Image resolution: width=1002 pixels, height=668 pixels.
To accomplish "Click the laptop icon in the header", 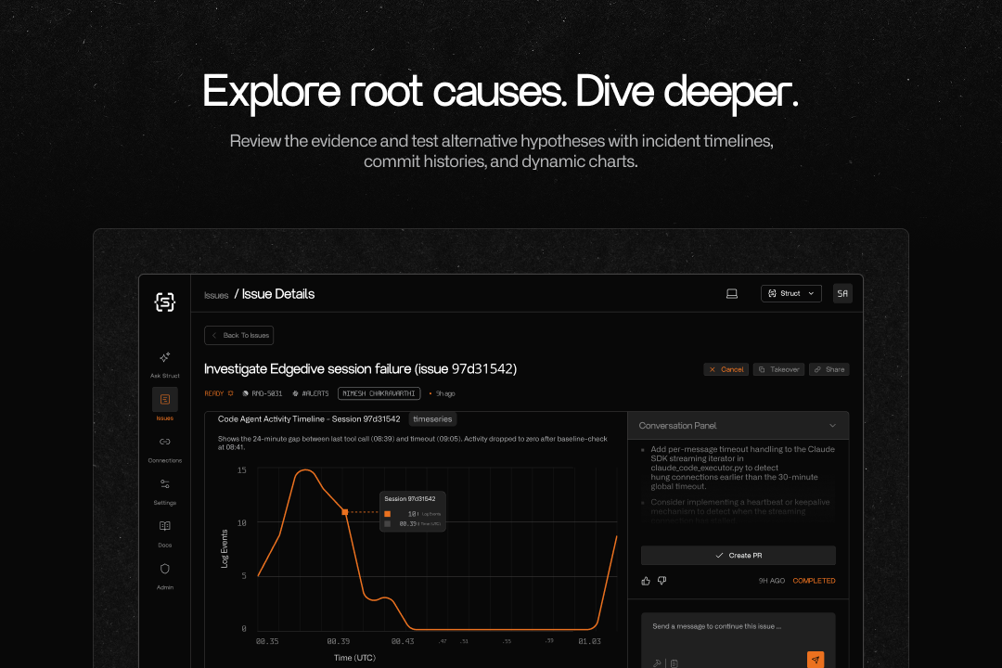I will click(x=732, y=293).
